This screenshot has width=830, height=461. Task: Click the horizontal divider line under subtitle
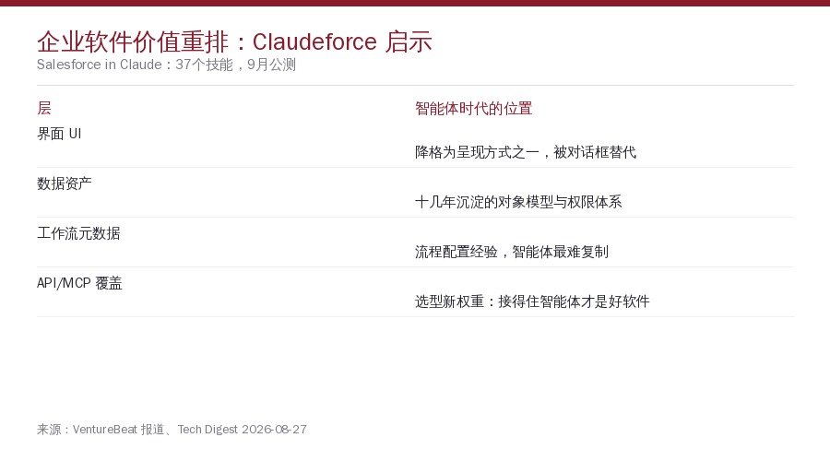[415, 85]
